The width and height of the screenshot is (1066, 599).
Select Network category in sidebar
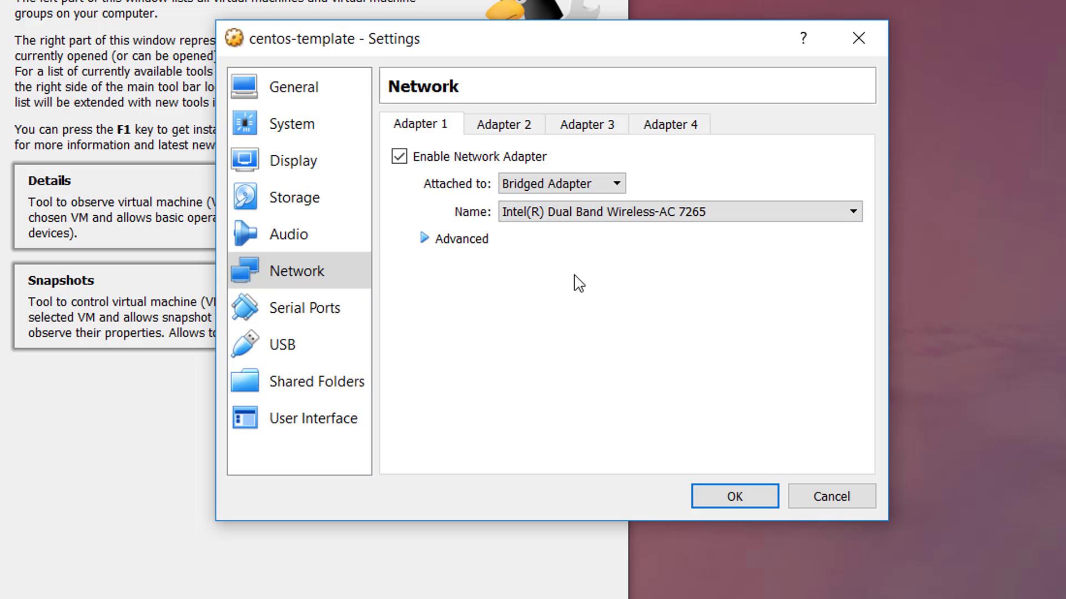(x=296, y=271)
